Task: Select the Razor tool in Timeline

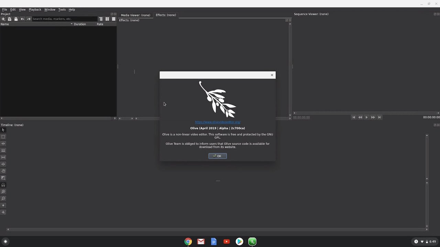Action: (x=3, y=151)
